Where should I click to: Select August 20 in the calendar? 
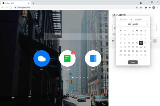tap(141, 47)
